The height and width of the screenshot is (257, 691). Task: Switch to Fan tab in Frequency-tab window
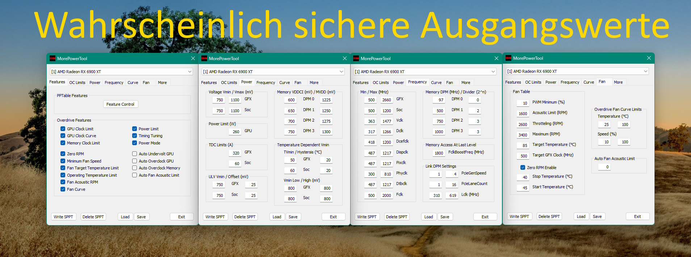click(x=450, y=83)
